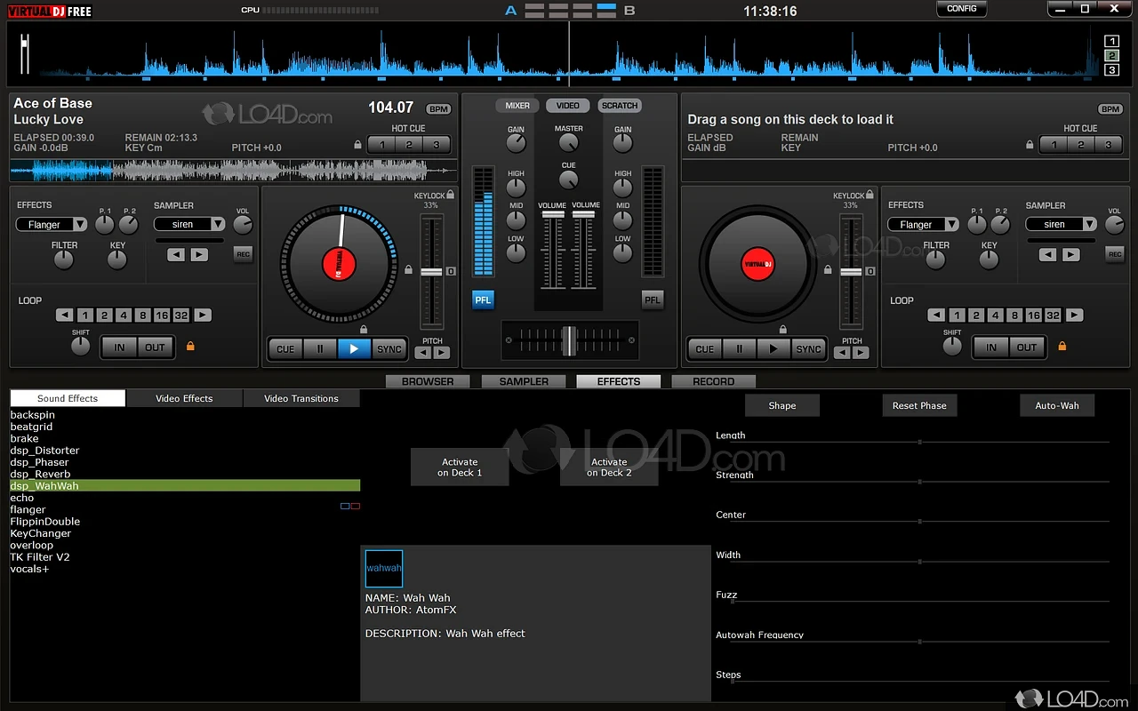Click the loop OUT button on deck B
This screenshot has width=1138, height=711.
click(x=1027, y=348)
